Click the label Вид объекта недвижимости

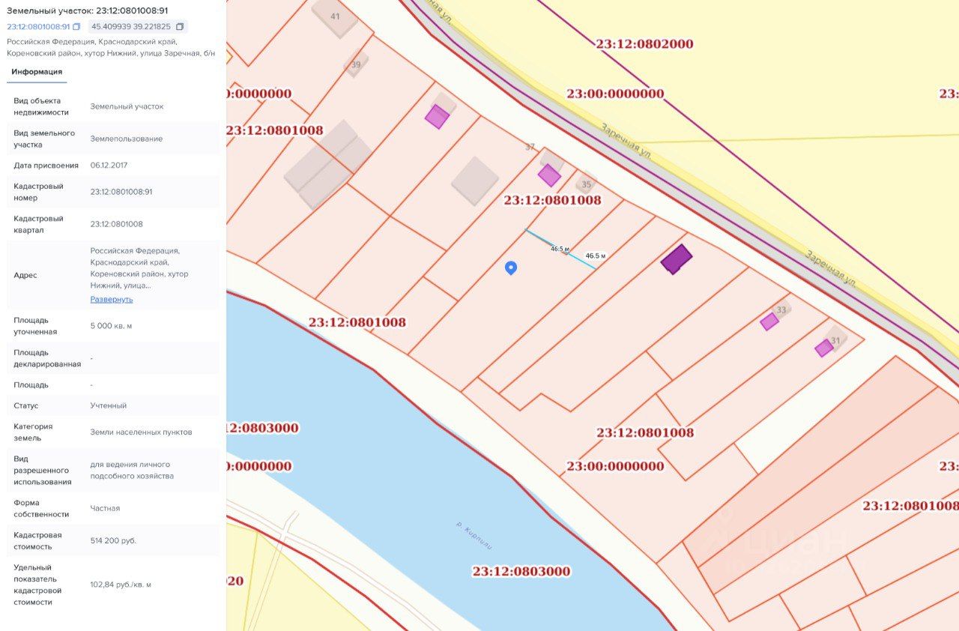tap(41, 106)
